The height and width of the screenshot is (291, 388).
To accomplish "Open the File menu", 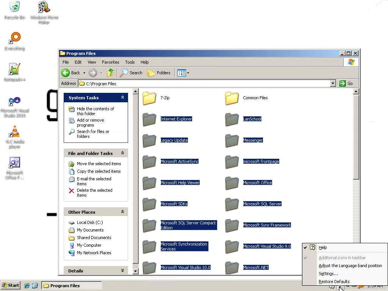I will (x=66, y=62).
